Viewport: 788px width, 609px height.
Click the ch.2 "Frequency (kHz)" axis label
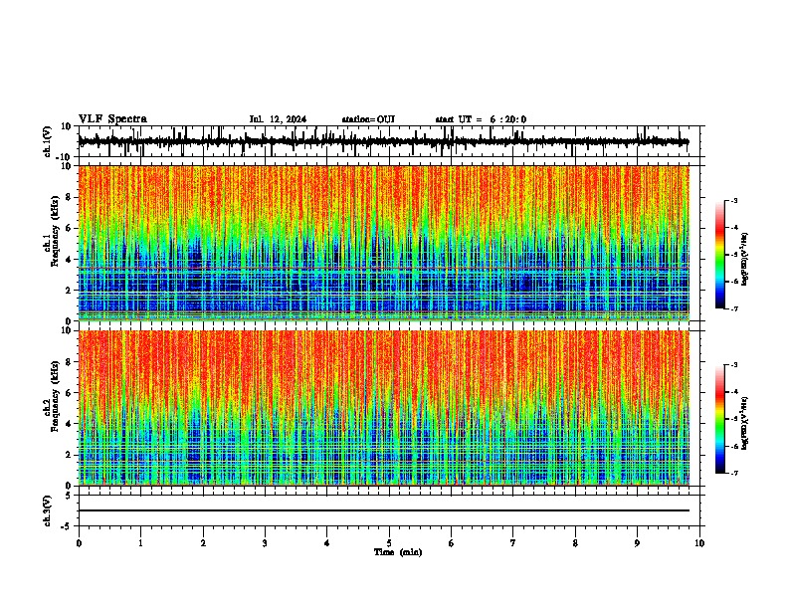click(x=55, y=396)
